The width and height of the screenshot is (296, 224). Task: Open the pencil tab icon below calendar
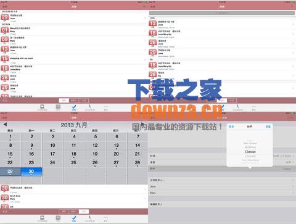[90, 218]
